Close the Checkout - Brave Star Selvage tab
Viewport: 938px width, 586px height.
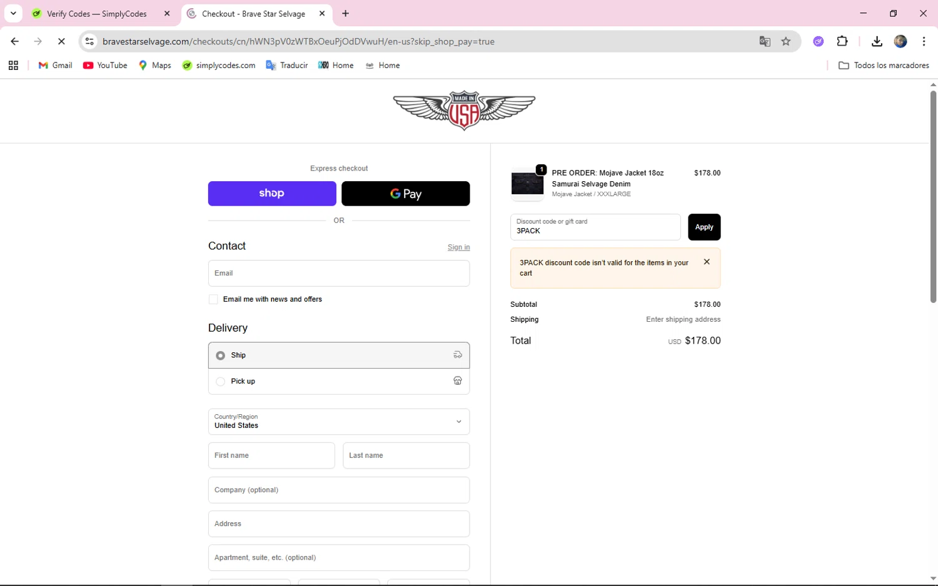tap(322, 13)
